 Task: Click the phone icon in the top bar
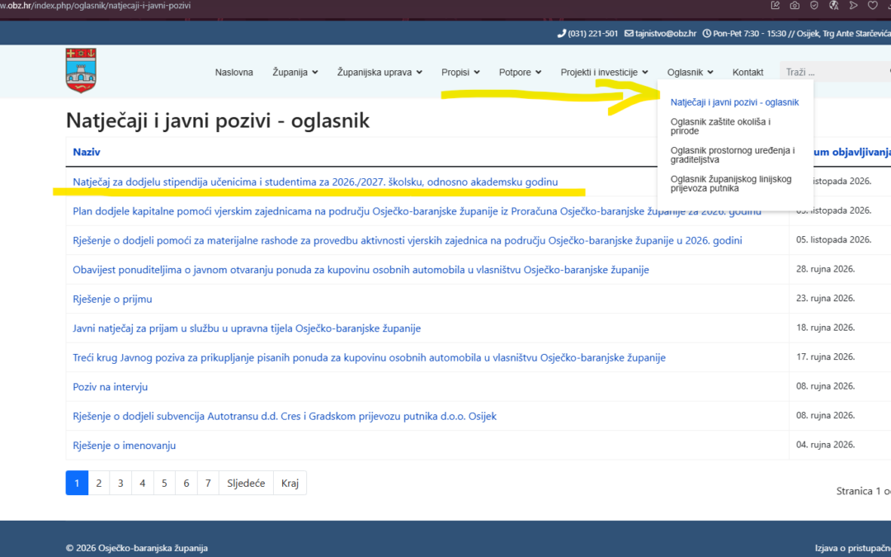(x=562, y=34)
